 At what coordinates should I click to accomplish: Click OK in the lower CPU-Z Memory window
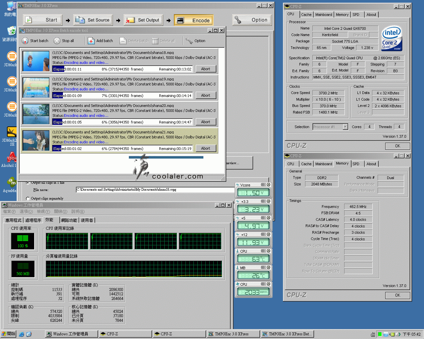[x=397, y=295]
